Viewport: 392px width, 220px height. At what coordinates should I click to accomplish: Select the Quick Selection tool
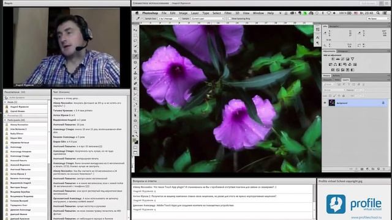click(135, 46)
